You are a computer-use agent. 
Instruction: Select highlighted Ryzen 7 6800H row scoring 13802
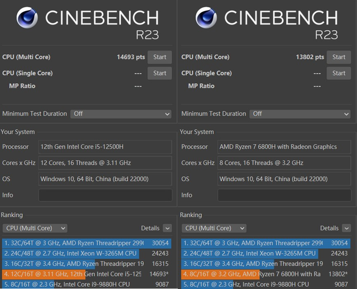click(266, 274)
